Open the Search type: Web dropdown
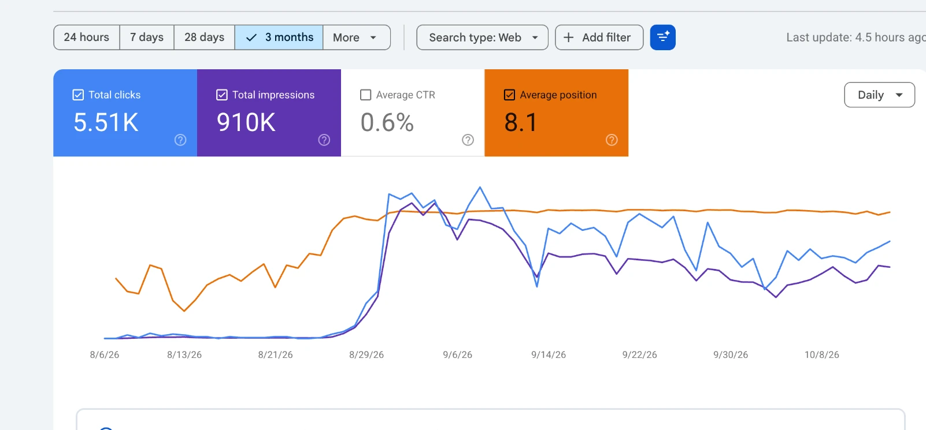 pos(482,38)
